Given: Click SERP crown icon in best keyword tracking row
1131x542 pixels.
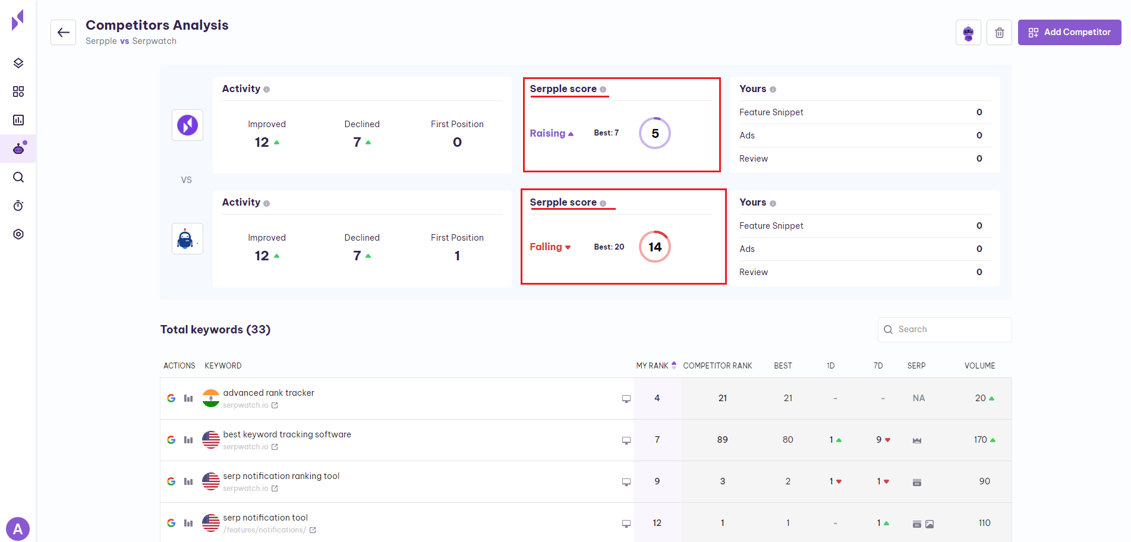Looking at the screenshot, I should pos(917,440).
